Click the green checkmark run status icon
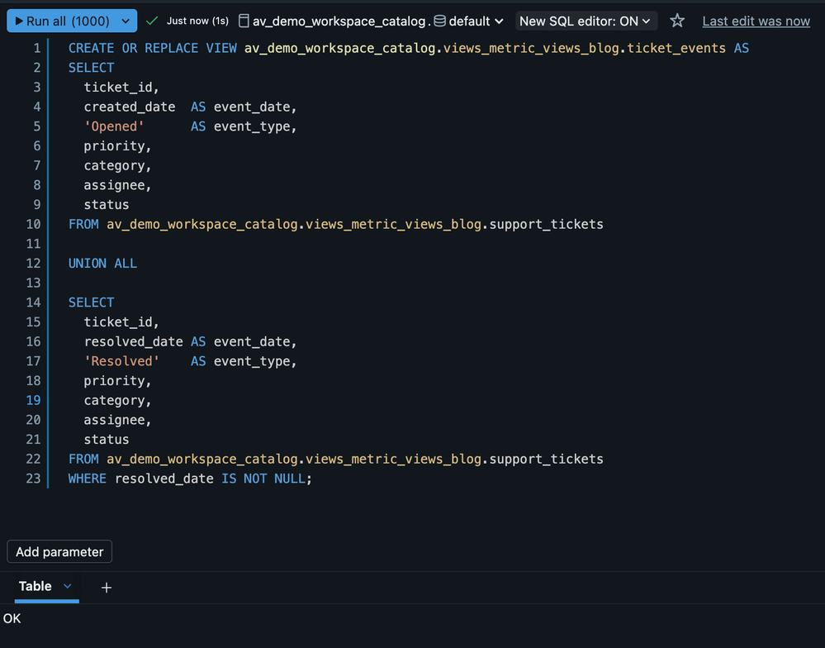Viewport: 825px width, 648px height. 152,21
